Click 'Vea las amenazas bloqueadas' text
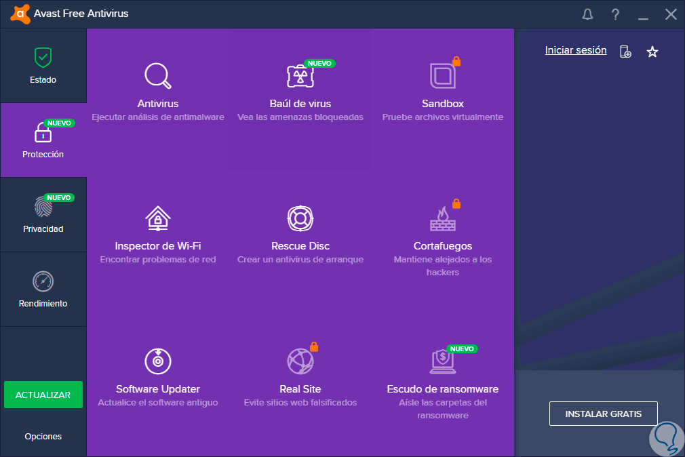Screen dimensions: 685x457 [x=300, y=117]
